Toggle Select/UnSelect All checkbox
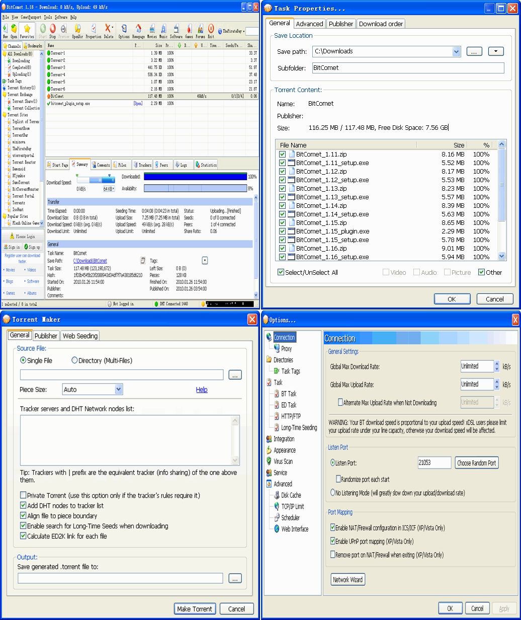The width and height of the screenshot is (521, 620). pyautogui.click(x=281, y=272)
